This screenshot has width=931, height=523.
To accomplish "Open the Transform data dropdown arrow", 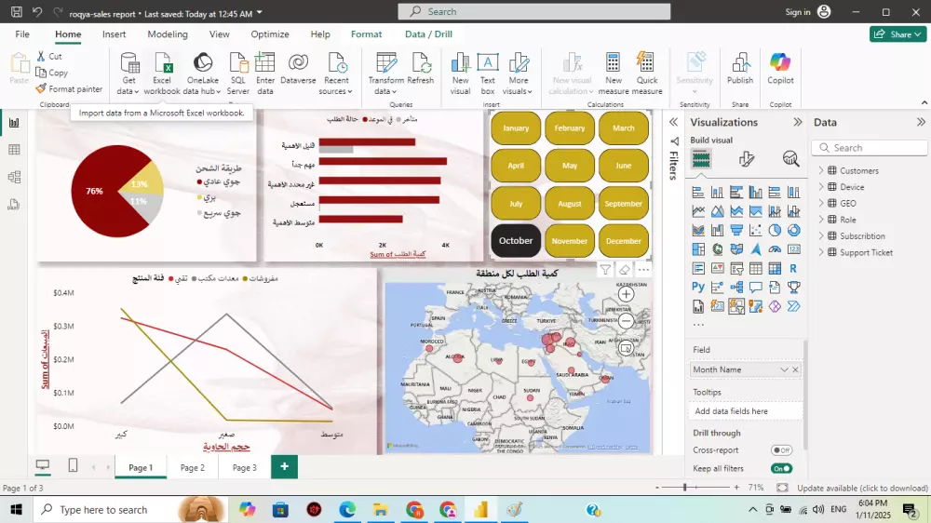I will (394, 92).
